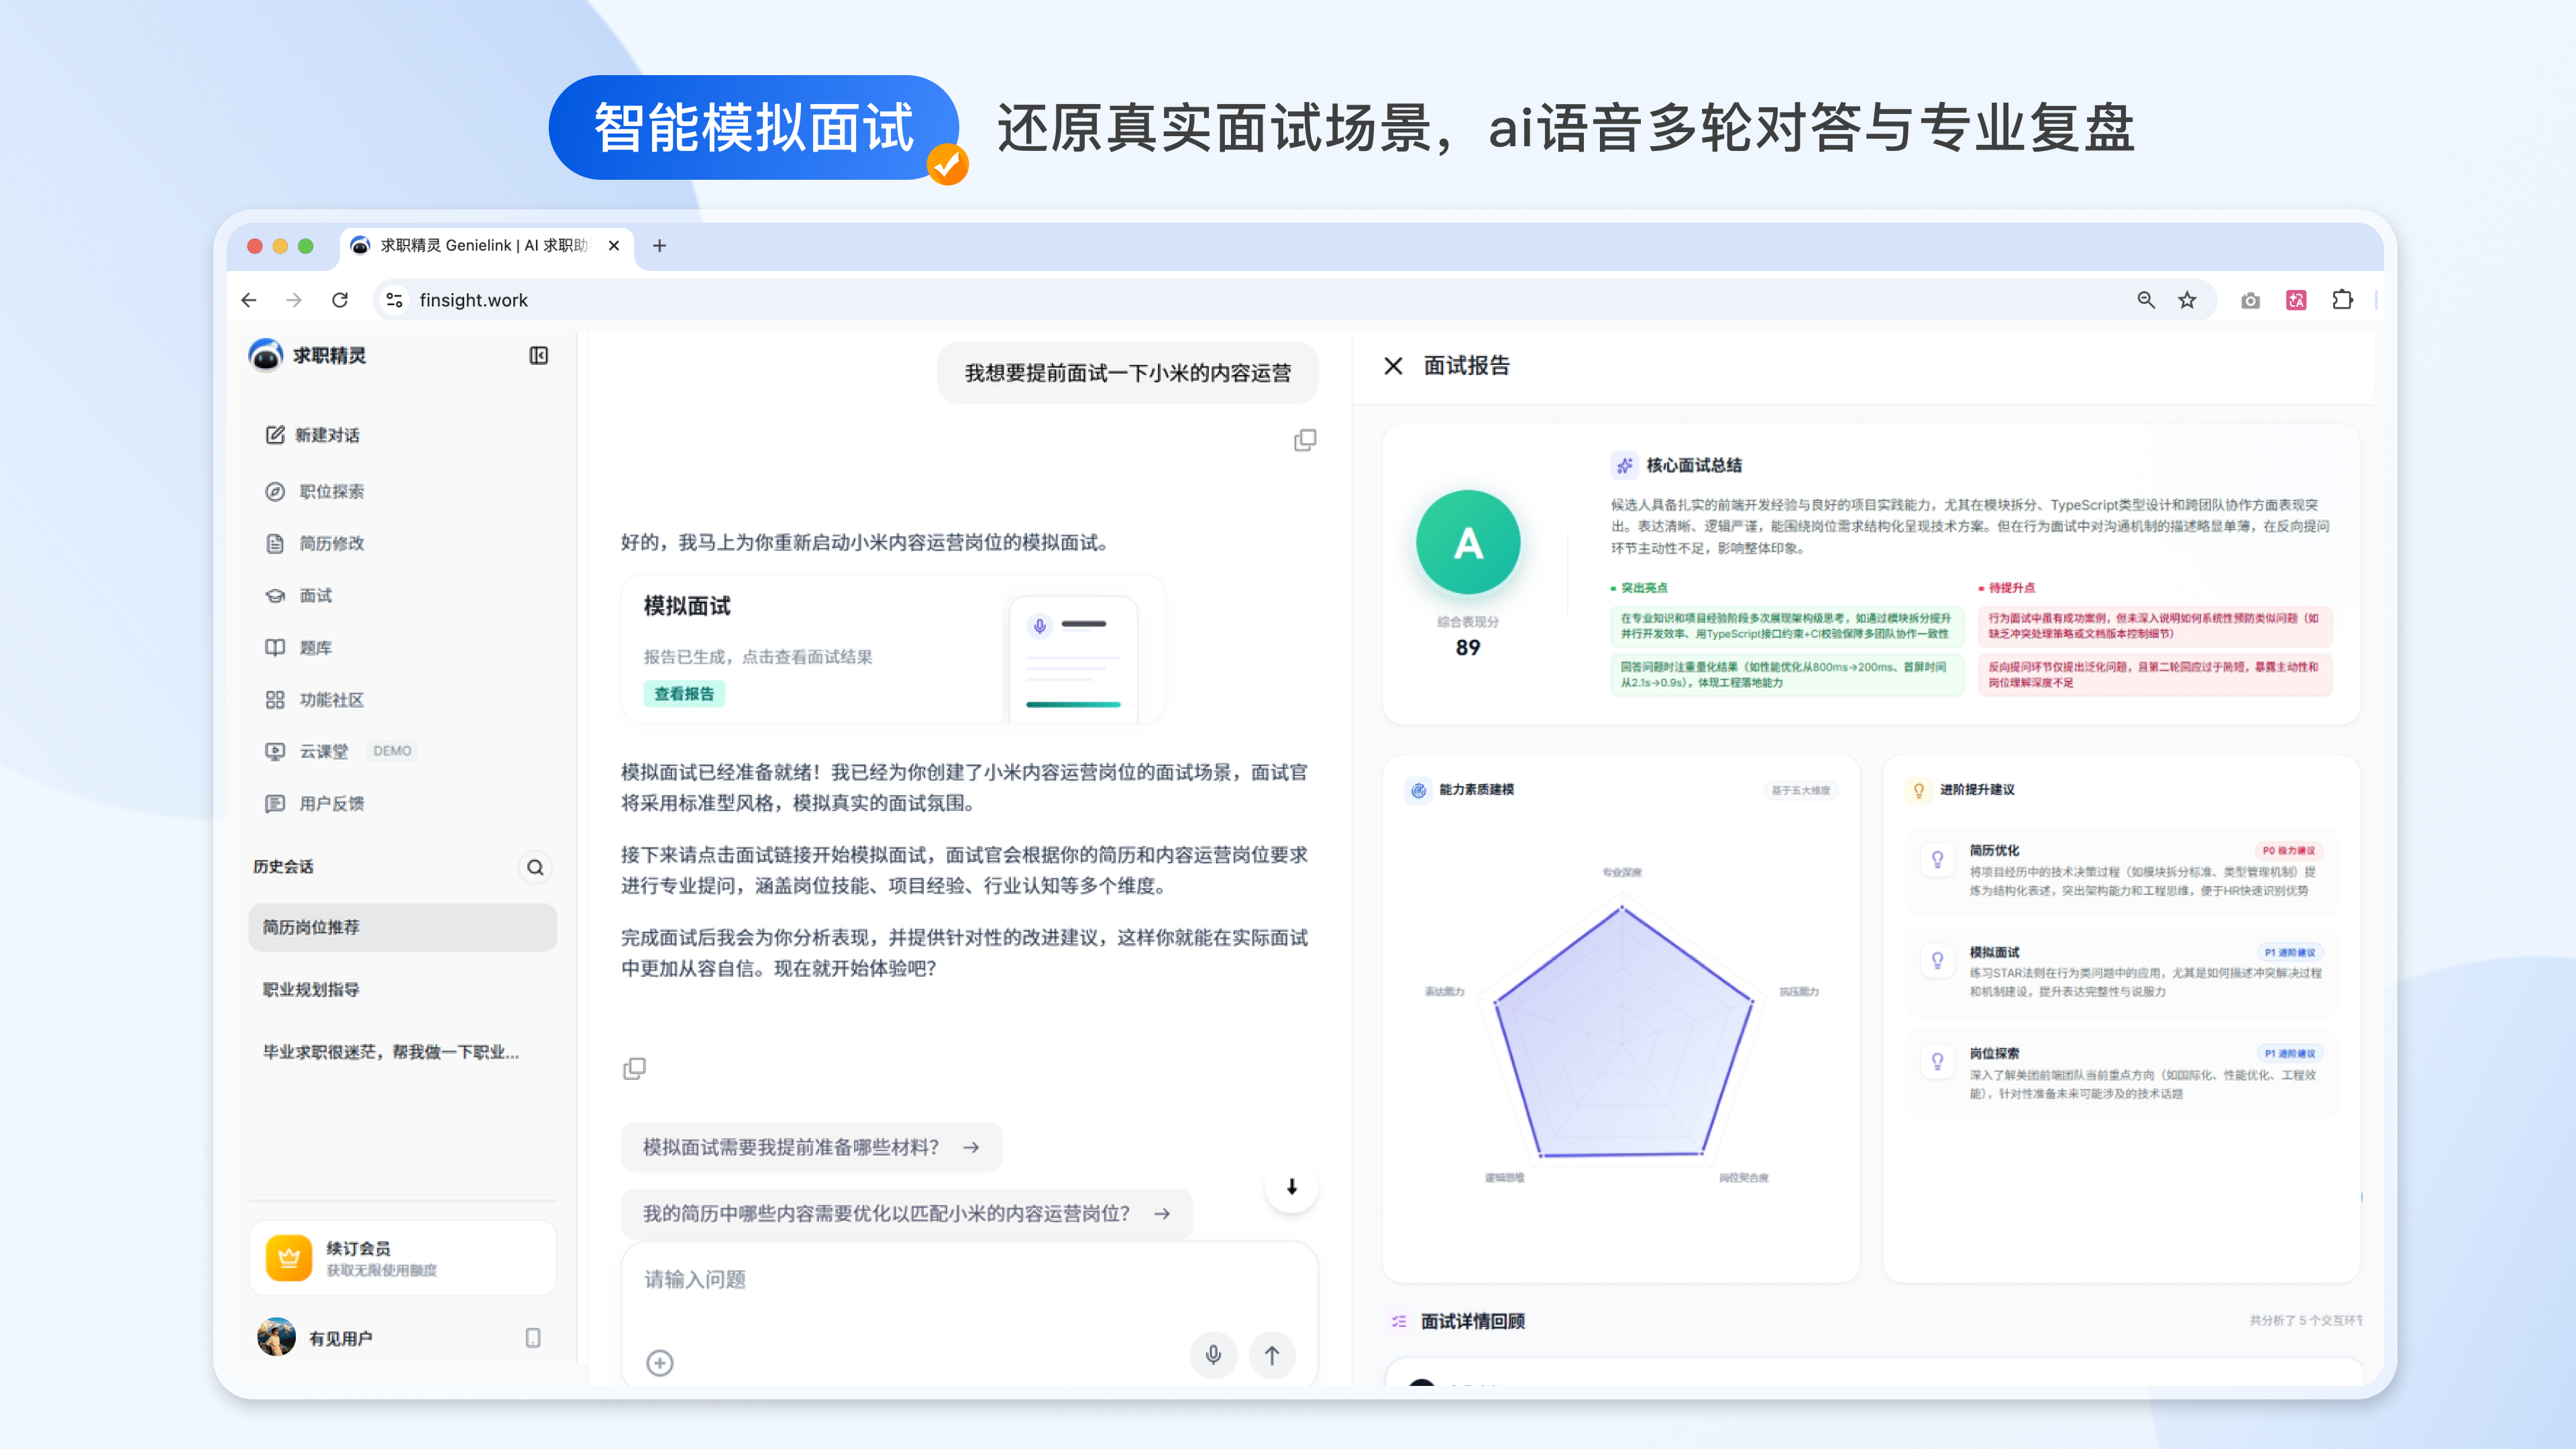This screenshot has height=1449, width=2576.
Task: Click the site info icon beside the URL
Action: pos(394,300)
